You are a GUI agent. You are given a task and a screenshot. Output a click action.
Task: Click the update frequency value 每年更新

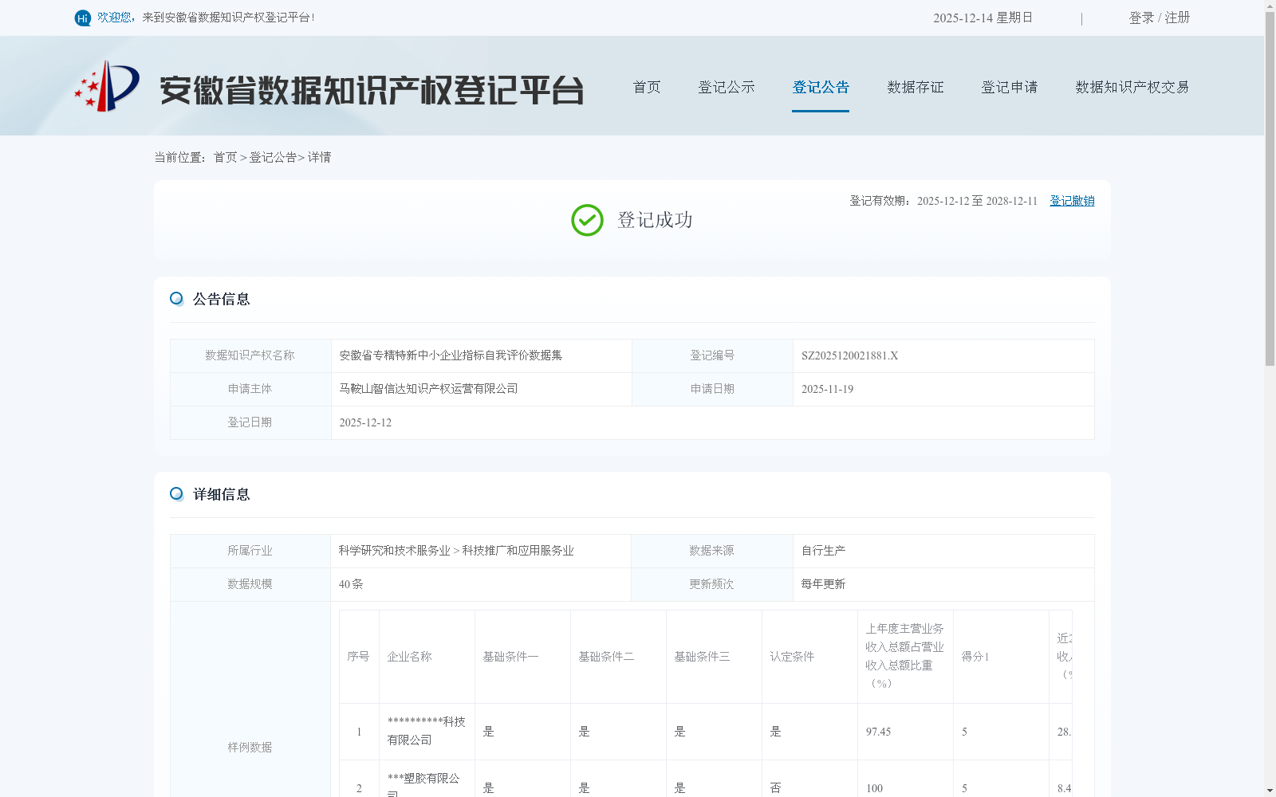[x=823, y=584]
